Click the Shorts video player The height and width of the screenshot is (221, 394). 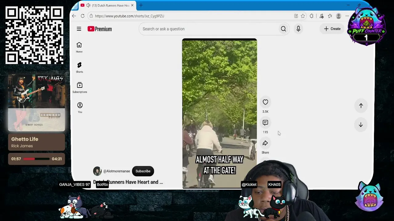219,113
